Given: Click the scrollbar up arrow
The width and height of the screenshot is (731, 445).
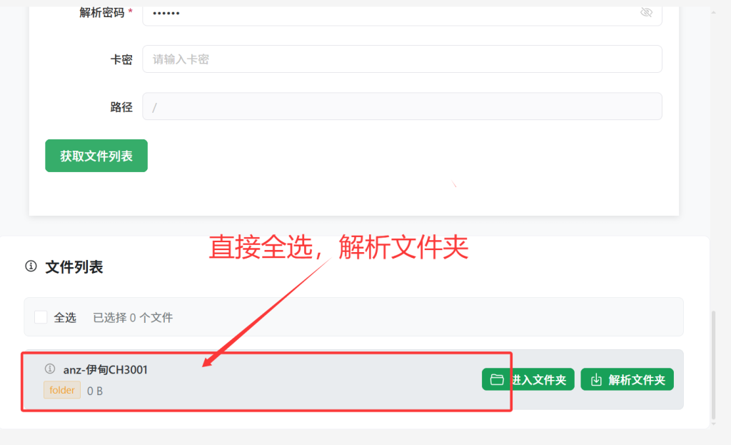Looking at the screenshot, I should pos(713,13).
